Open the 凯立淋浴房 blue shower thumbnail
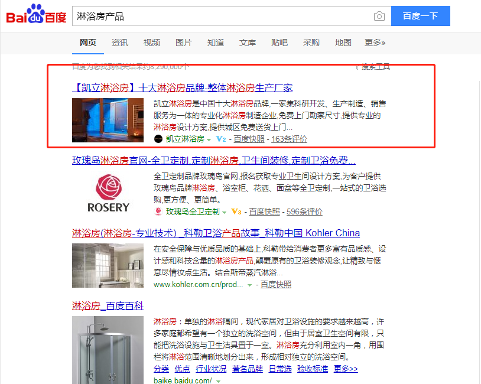The width and height of the screenshot is (481, 384). (108, 121)
